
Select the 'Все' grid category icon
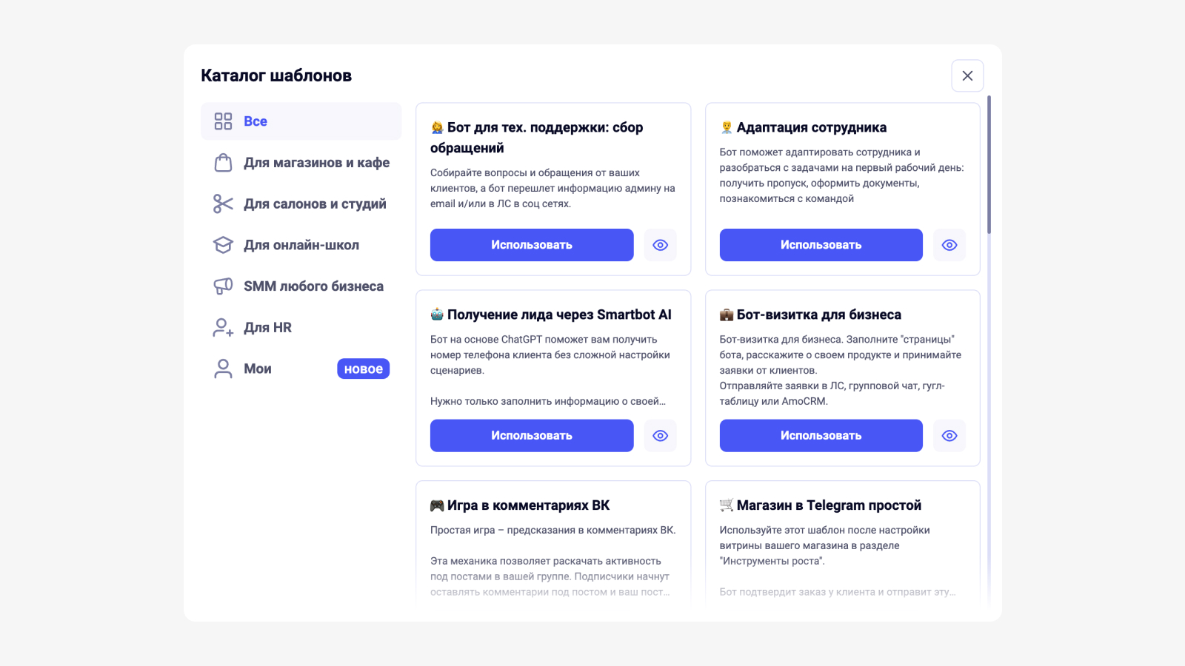(x=223, y=121)
